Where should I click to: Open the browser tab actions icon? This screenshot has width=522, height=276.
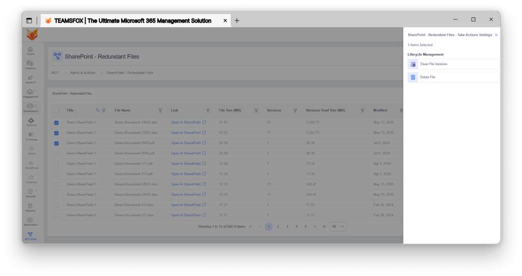[29, 20]
